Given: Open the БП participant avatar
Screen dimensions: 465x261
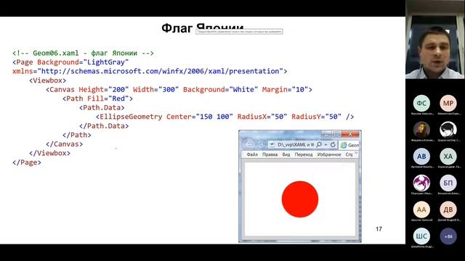Looking at the screenshot, I should [448, 183].
